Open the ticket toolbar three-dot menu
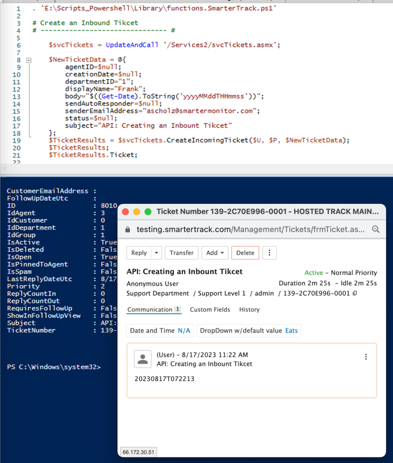 pos(269,253)
